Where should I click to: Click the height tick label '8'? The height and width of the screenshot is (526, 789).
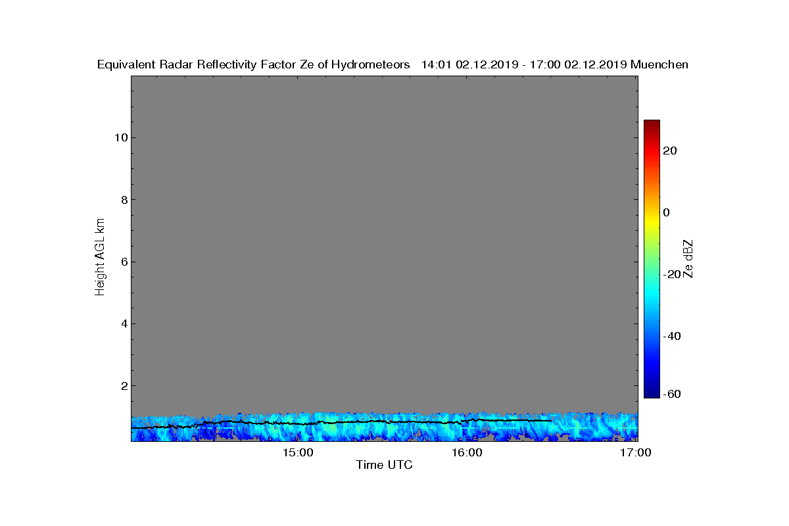point(123,200)
